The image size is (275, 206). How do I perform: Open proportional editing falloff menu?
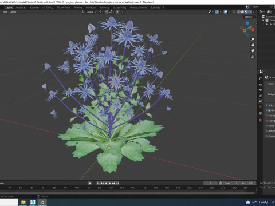(x=121, y=12)
